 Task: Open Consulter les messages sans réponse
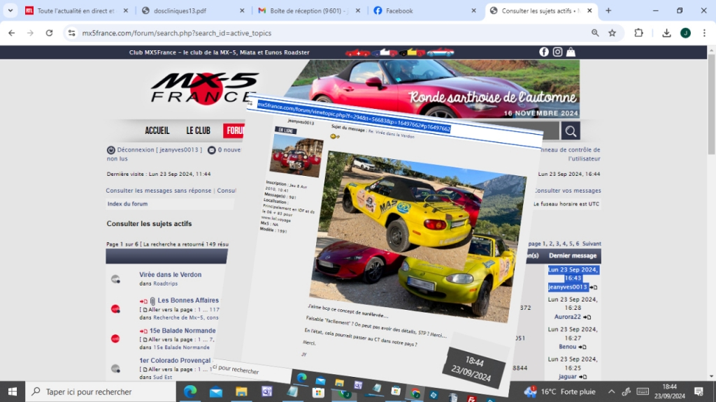click(159, 191)
